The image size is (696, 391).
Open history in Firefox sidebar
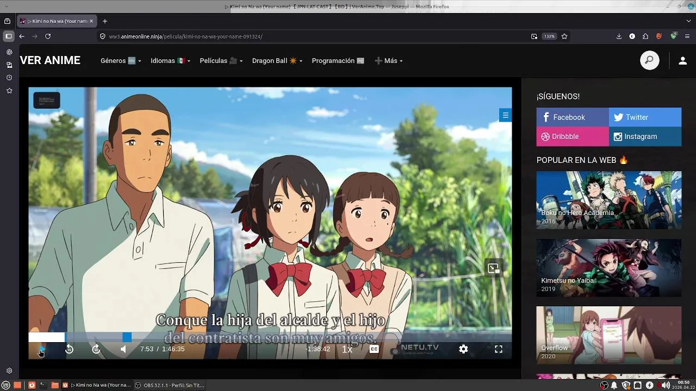point(9,78)
